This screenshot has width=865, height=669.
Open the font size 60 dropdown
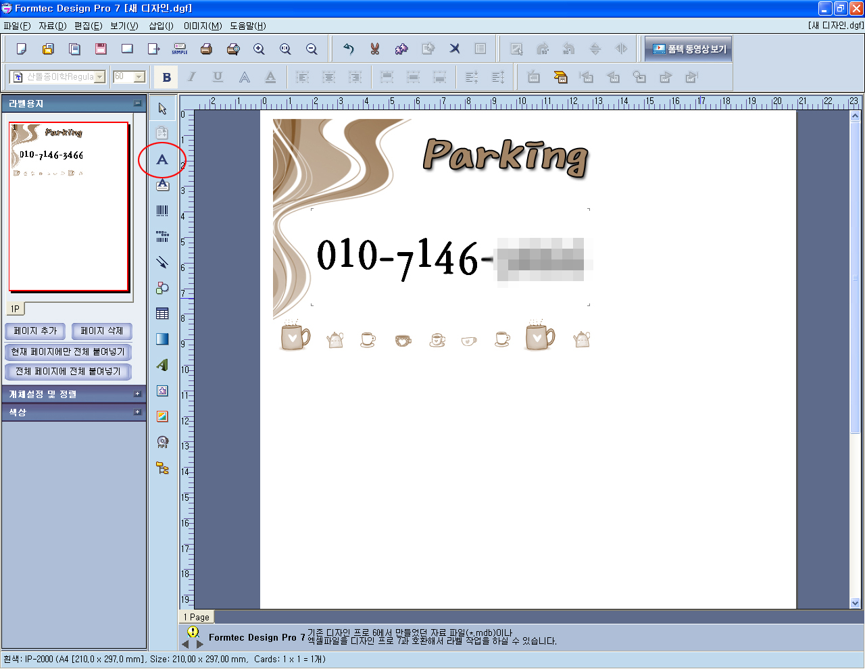pos(139,77)
